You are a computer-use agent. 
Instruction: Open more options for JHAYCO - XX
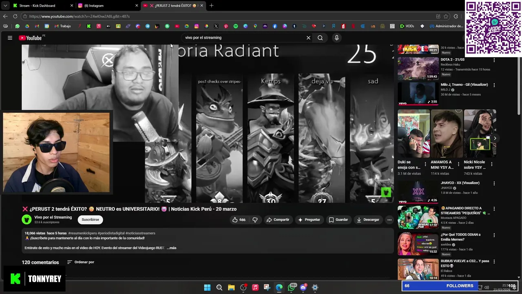(494, 183)
